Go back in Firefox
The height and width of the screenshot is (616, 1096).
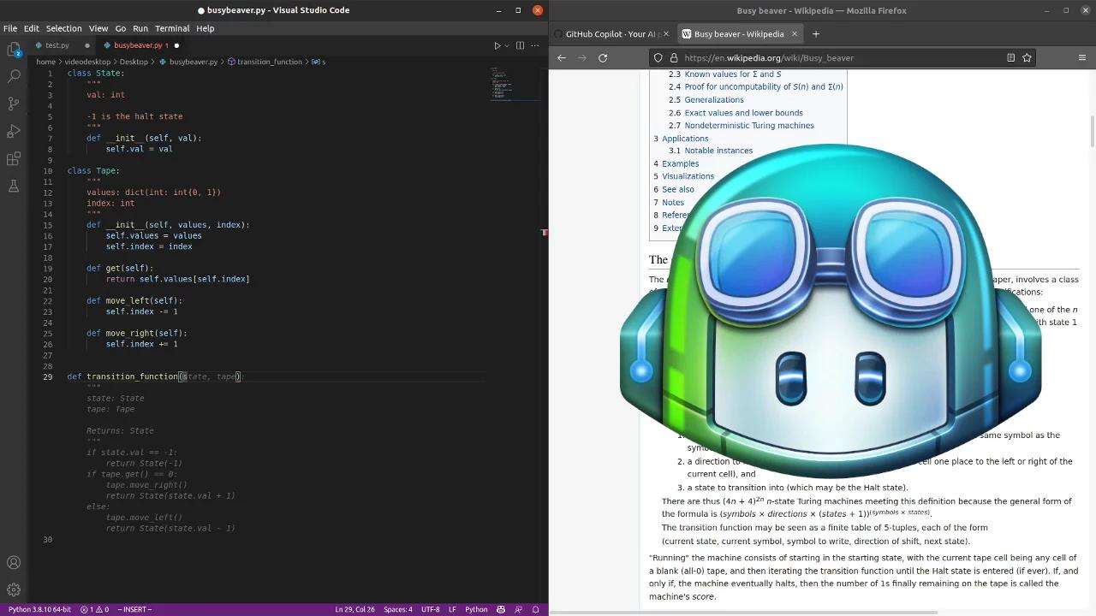tap(562, 57)
